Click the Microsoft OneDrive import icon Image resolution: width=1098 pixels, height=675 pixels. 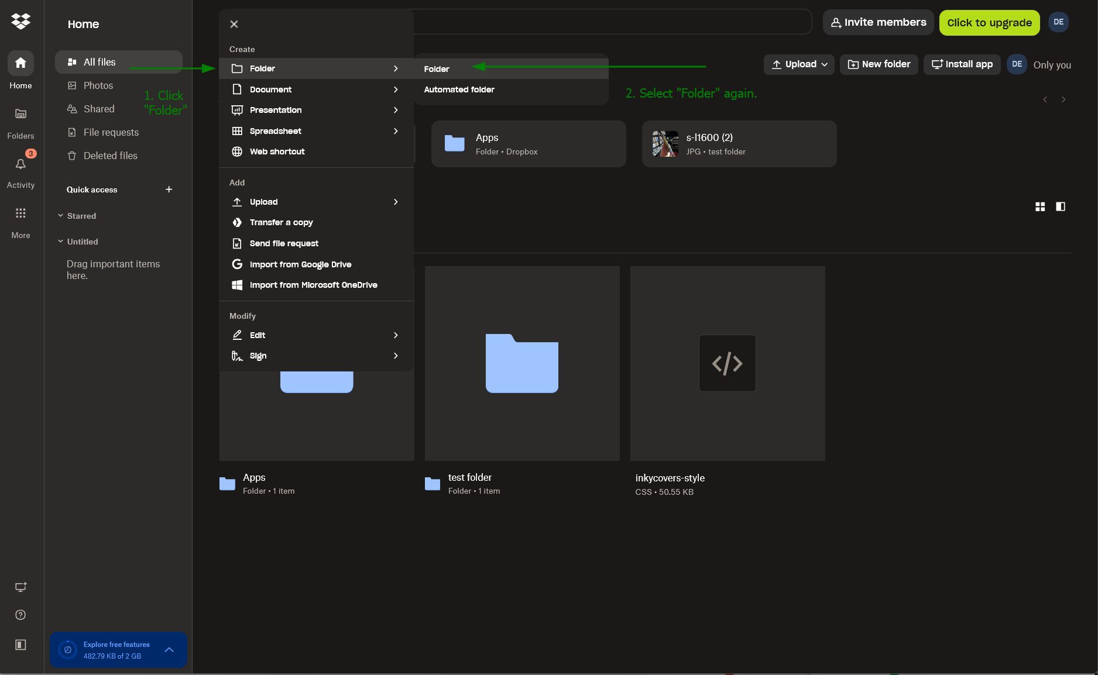click(237, 285)
